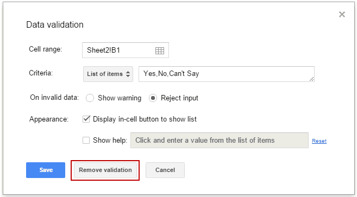Click inside the Sheet2!B1 cell range field
357x197 pixels.
pos(126,50)
